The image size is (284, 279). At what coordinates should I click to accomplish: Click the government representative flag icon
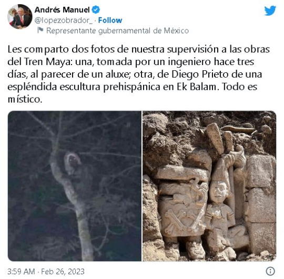pyautogui.click(x=40, y=30)
